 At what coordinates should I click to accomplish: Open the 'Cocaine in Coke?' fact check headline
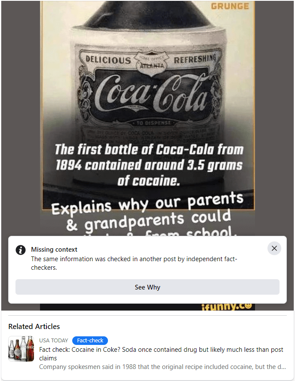tap(161, 354)
